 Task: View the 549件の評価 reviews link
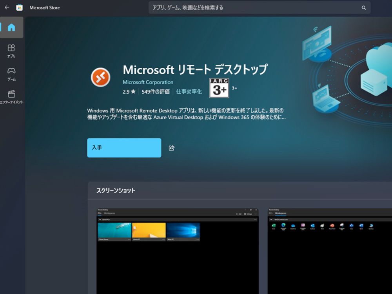[x=156, y=92]
